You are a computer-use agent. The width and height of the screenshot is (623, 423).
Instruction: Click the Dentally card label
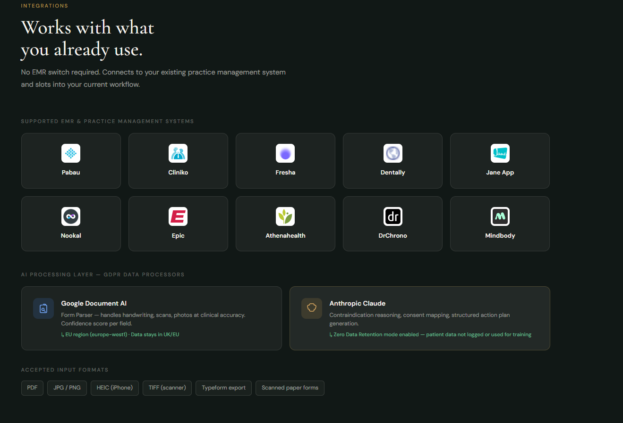(x=393, y=173)
